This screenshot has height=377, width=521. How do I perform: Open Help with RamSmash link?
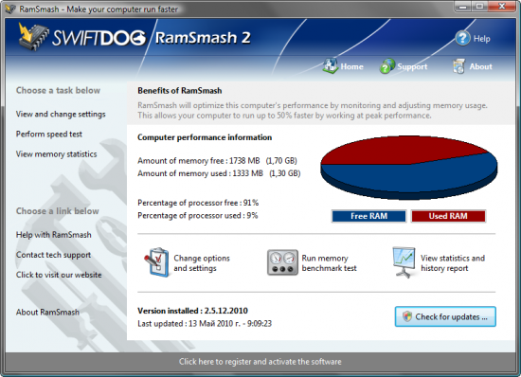[53, 235]
